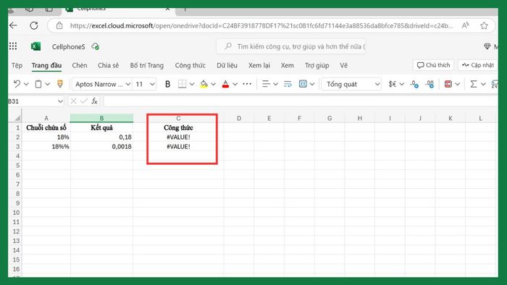Open the font size 11 dropdown
The width and height of the screenshot is (507, 285).
(x=152, y=84)
